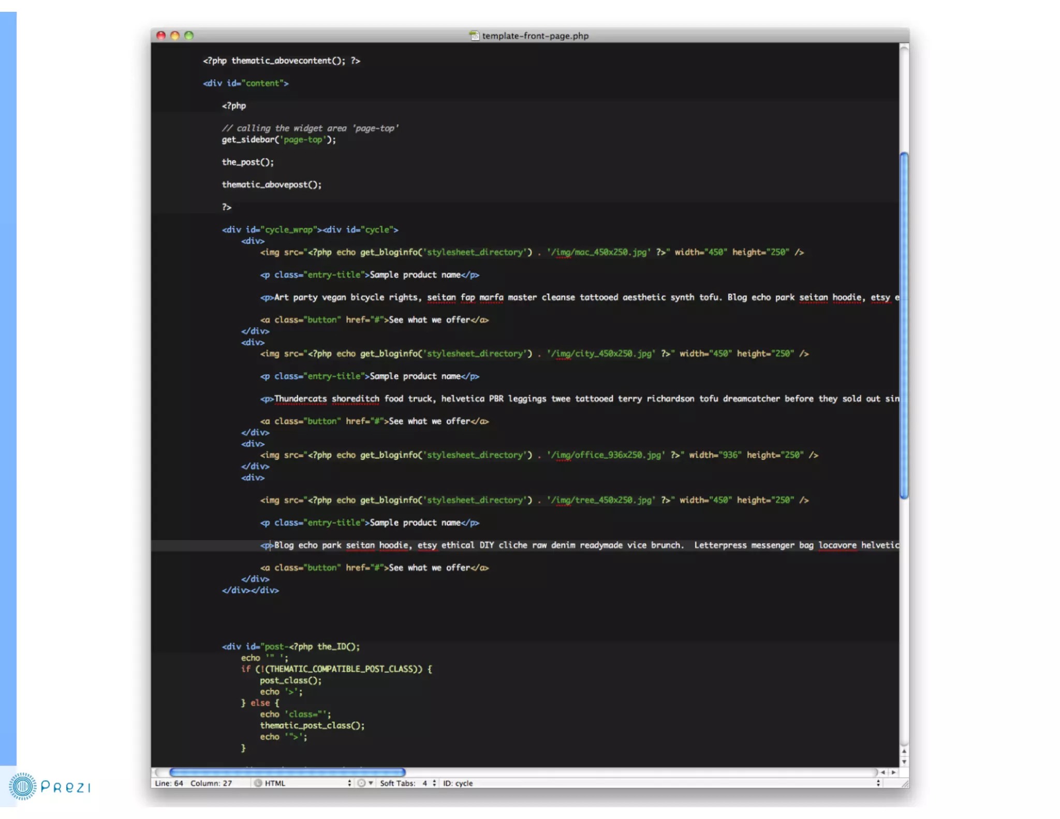The image size is (1060, 819).
Task: Click the div id="cycle_wrap" line
Action: tap(310, 230)
